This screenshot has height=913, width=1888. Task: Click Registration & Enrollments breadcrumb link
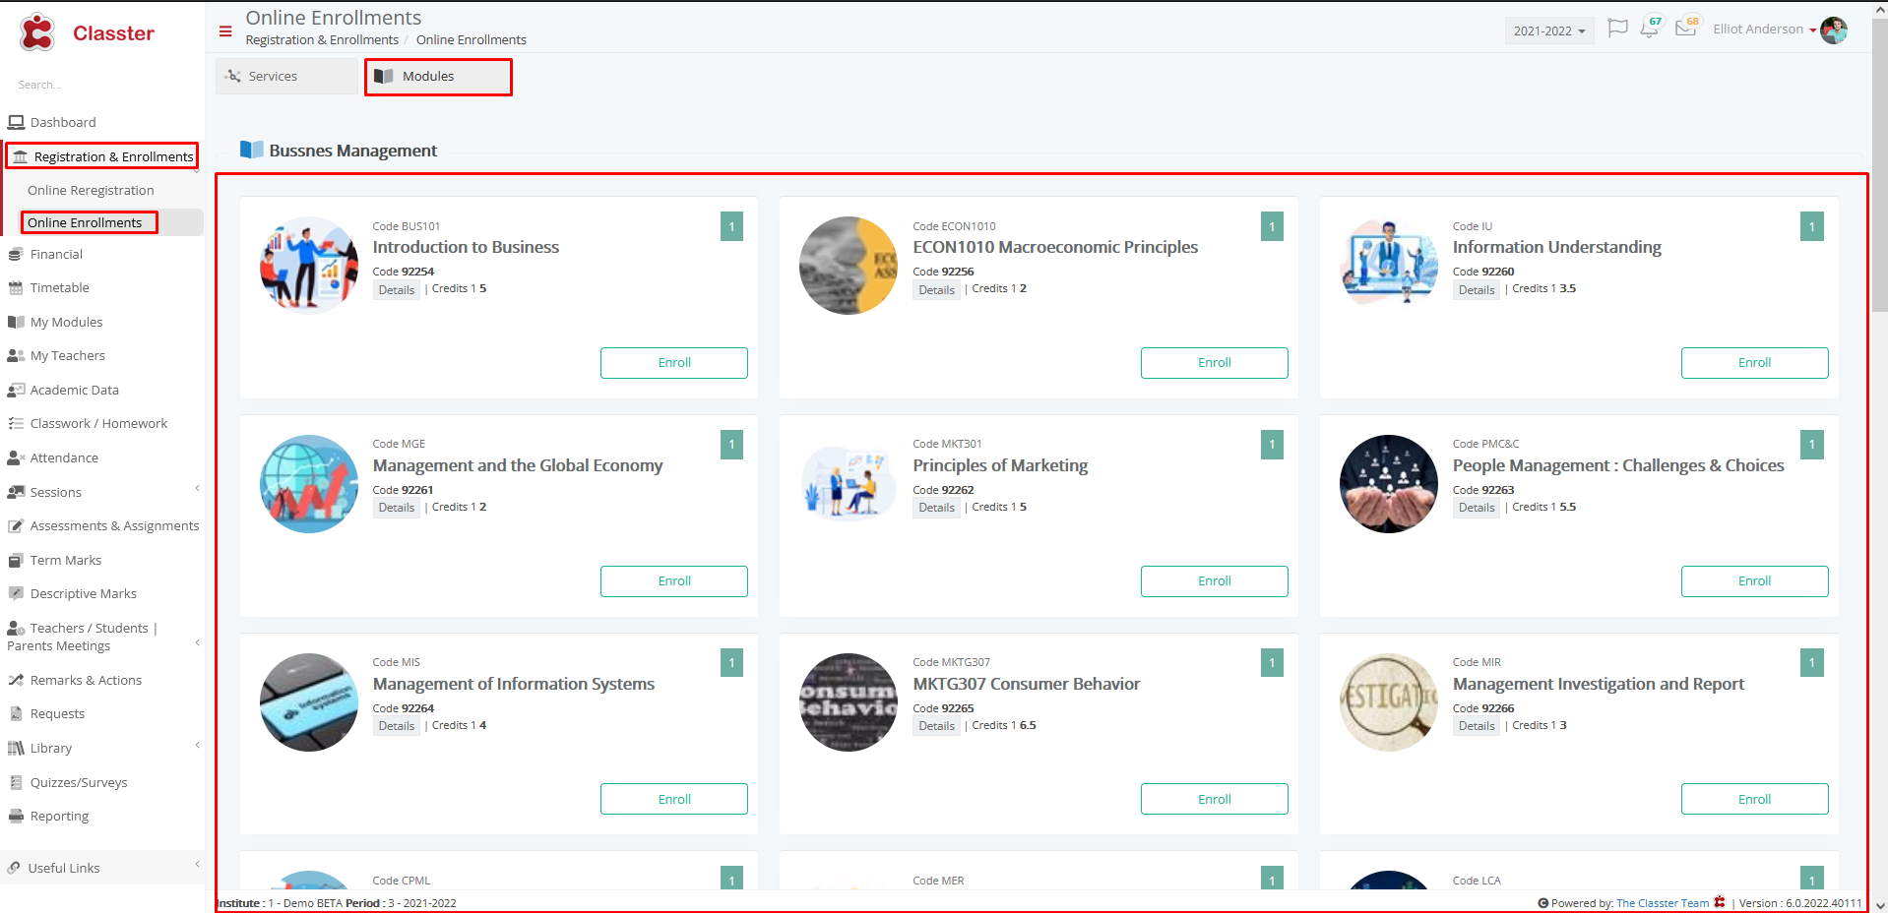[x=322, y=40]
